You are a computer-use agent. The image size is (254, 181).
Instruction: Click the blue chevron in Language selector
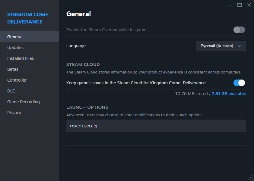point(240,46)
